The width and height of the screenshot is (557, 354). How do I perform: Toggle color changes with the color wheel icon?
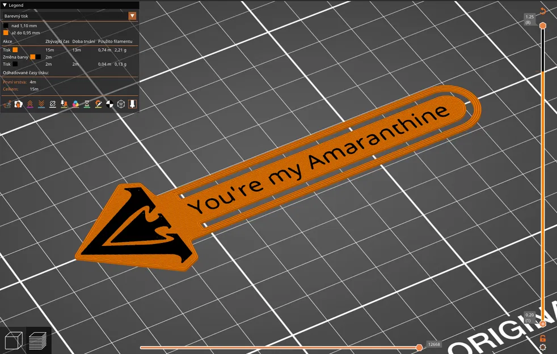point(75,104)
